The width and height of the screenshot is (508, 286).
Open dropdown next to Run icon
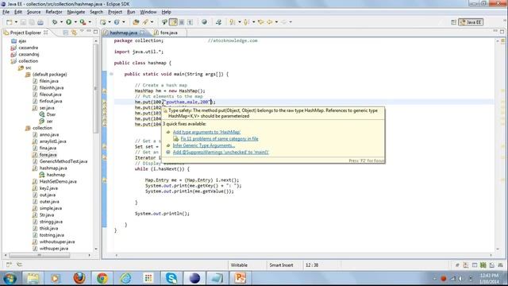coord(75,22)
